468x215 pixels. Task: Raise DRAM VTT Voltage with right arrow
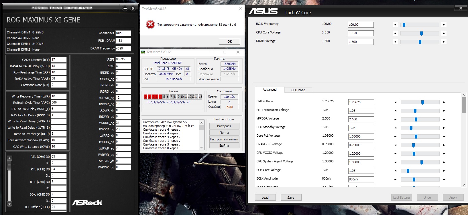pos(444,145)
